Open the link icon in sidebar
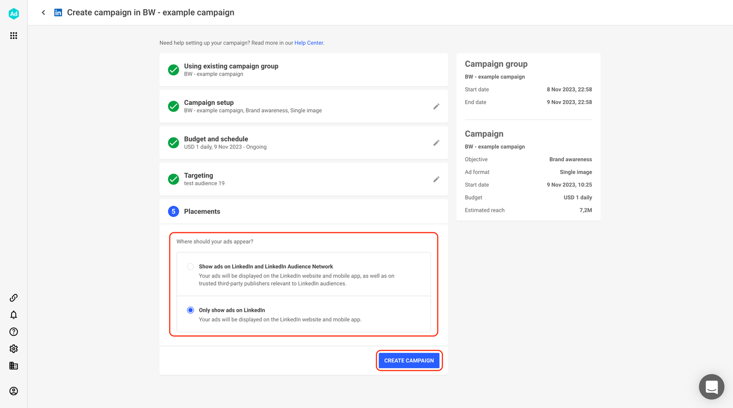This screenshot has width=733, height=408. click(13, 298)
